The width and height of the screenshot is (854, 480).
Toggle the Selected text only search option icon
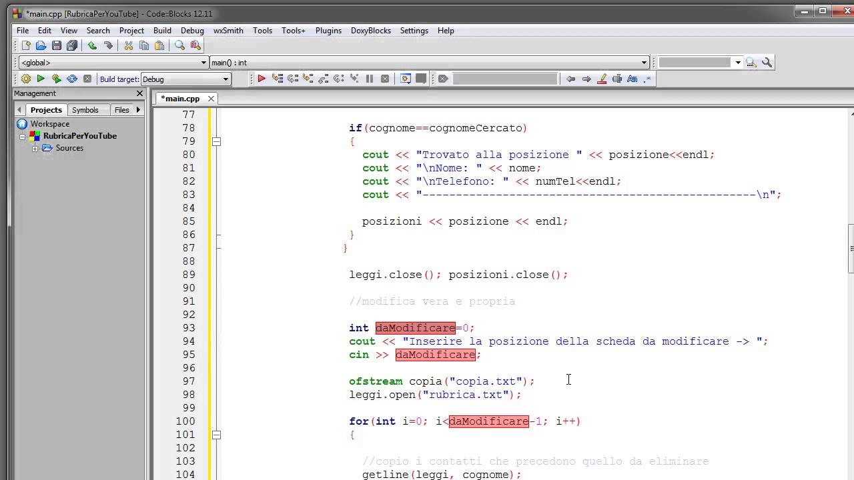coord(617,79)
